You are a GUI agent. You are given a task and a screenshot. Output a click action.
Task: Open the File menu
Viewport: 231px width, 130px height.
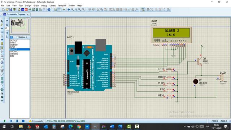click(x=3, y=5)
